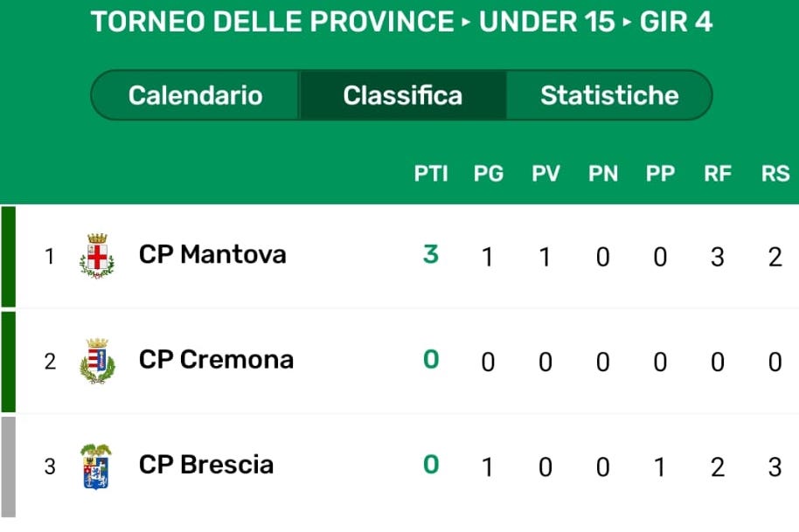Click Mantova's green points value 3
Image resolution: width=799 pixels, height=532 pixels.
click(430, 255)
